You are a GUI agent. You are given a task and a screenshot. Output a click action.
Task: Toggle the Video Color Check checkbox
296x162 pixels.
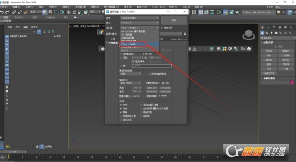[121, 116]
